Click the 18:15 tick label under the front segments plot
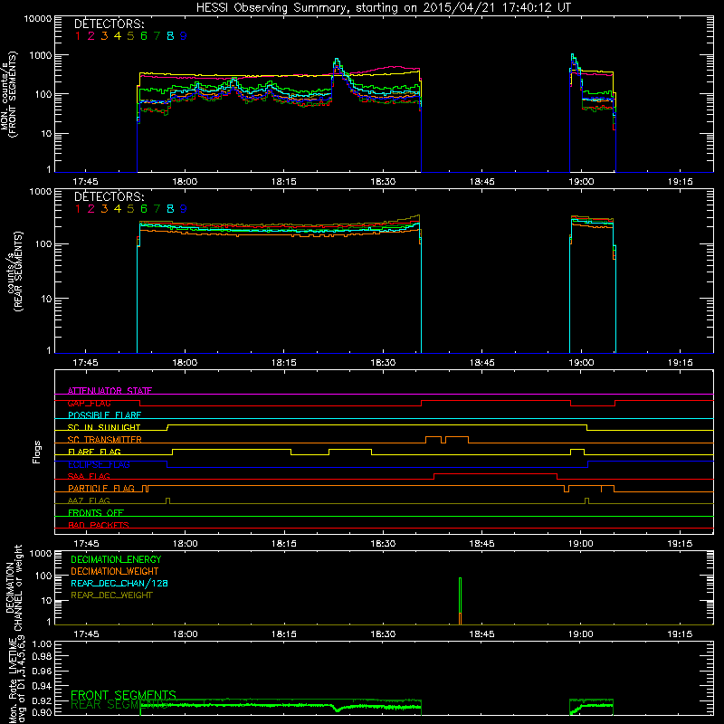The width and height of the screenshot is (724, 724). tap(283, 182)
